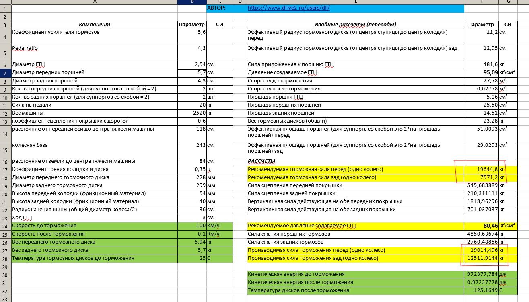Open the drive2.ru author profile link
Viewport: 529px width, 302px height.
tap(289, 8)
